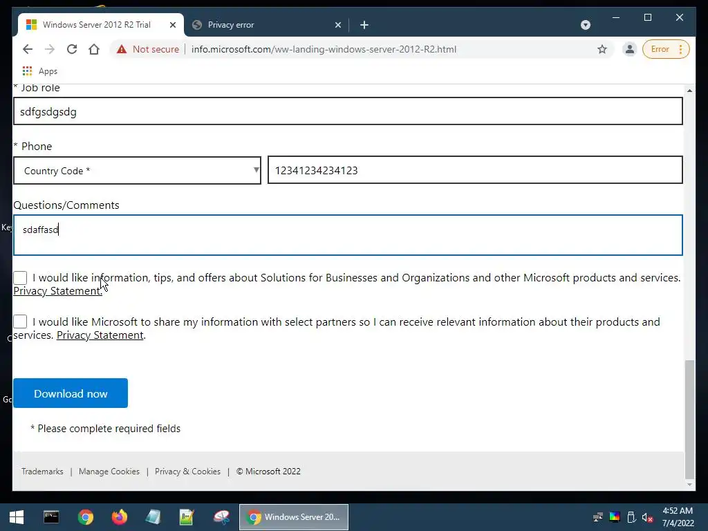Open the Windows Start menu
Viewport: 708px width, 531px height.
pos(17,517)
